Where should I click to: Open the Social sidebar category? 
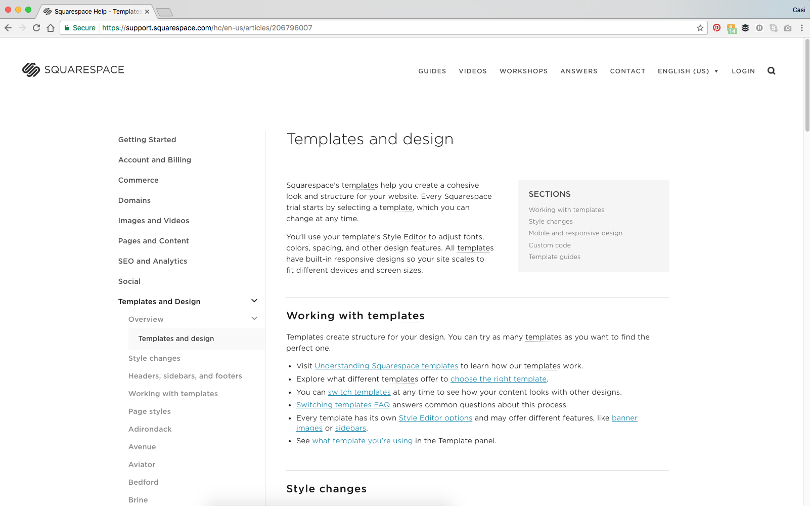pos(129,281)
